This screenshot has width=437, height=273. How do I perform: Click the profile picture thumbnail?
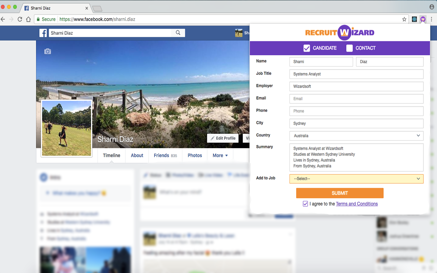pos(67,128)
